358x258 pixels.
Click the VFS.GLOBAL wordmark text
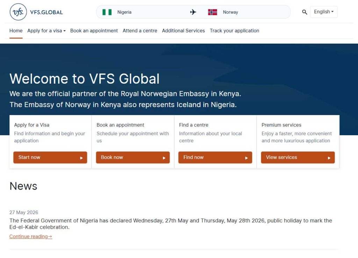click(46, 12)
